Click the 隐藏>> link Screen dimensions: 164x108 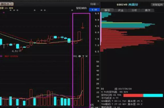[94, 4]
